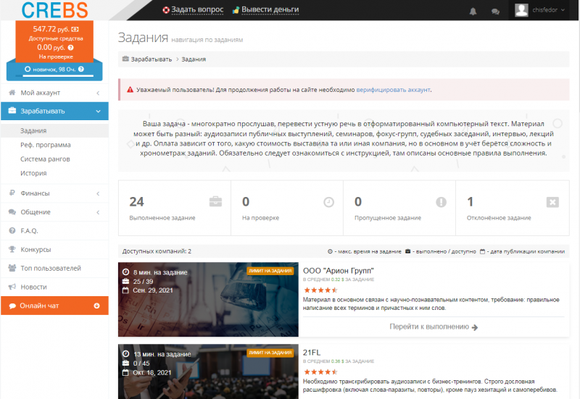Open the Конкурсы sidebar item
This screenshot has height=399, width=580.
tap(55, 250)
